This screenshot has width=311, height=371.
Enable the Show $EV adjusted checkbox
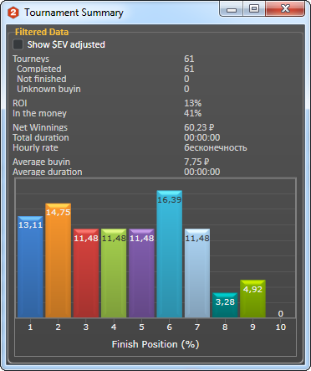(18, 44)
